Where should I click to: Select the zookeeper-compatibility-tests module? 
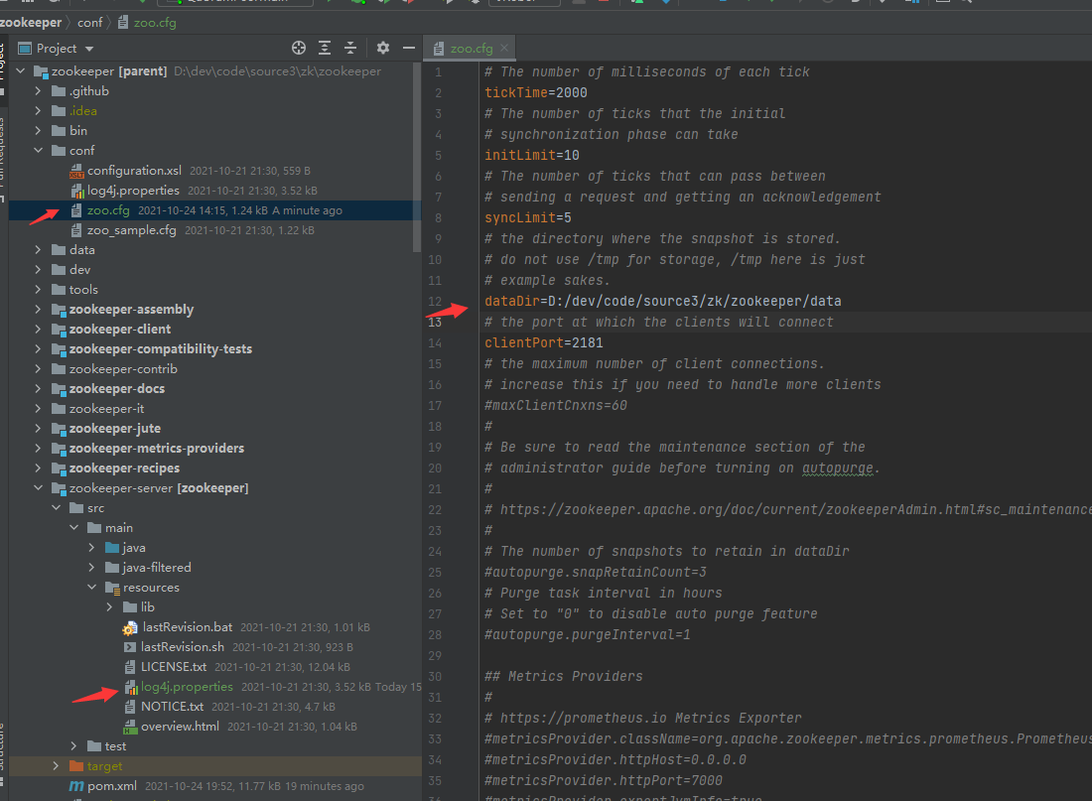[x=160, y=349]
